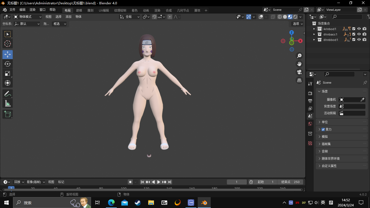This screenshot has height=208, width=370.
Task: Switch to the Modeling workspace tab
Action: (x=79, y=11)
